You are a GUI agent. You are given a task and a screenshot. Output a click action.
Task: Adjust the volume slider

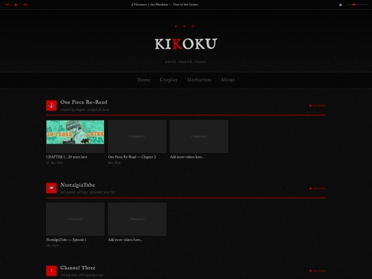pos(357,5)
